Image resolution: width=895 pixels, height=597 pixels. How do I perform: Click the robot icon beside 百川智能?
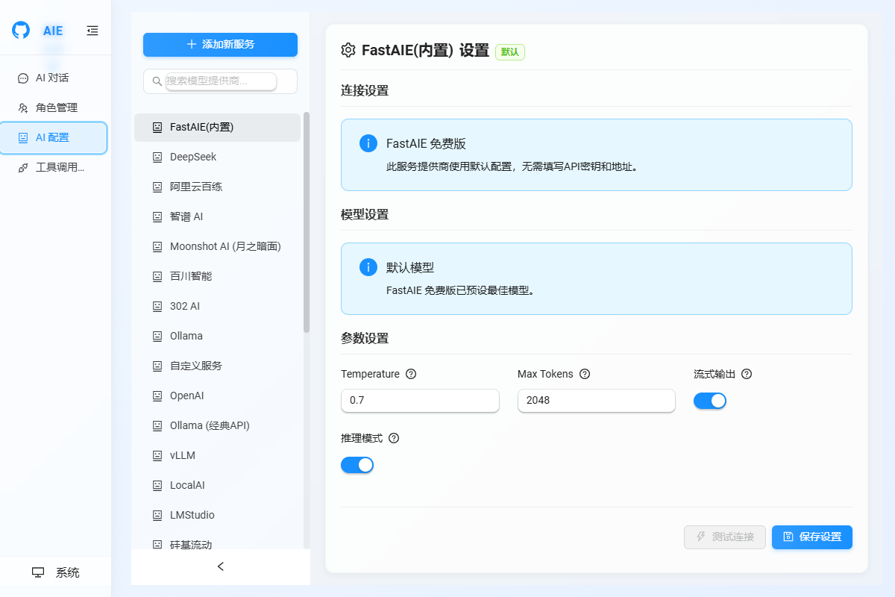157,276
